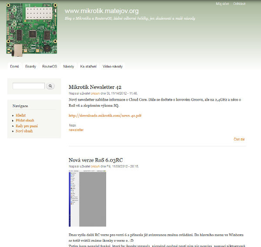The image size is (261, 247).
Task: Click author okoun on Newsletter 42 post
Action: (x=95, y=93)
